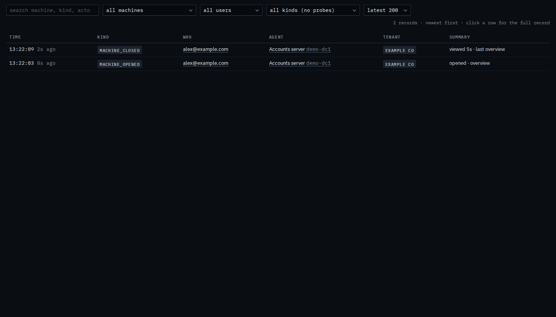Click EXAMPLE CO tenant in the 13:22:09 row
The image size is (556, 317).
click(x=400, y=50)
